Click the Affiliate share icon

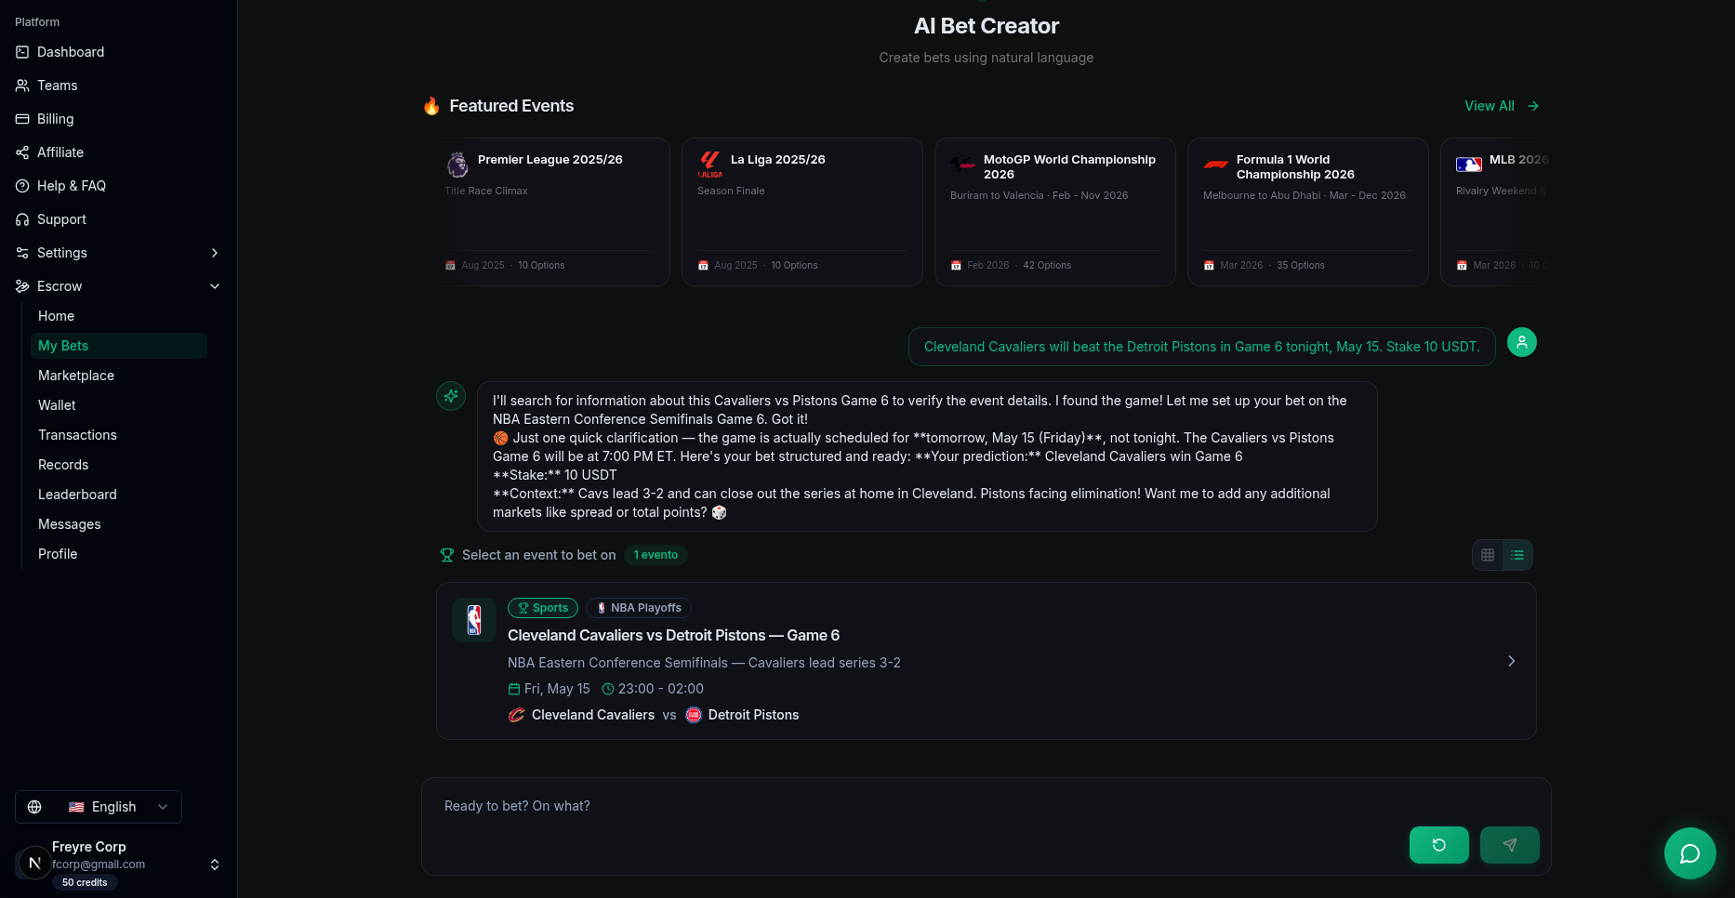coord(22,152)
